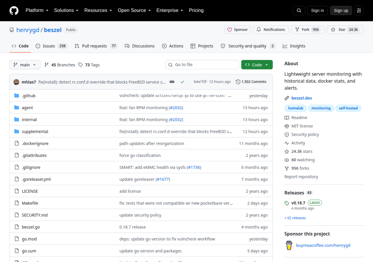This screenshot has width=373, height=262.
Task: Select the self-hosted topic tag
Action: pyautogui.click(x=348, y=108)
